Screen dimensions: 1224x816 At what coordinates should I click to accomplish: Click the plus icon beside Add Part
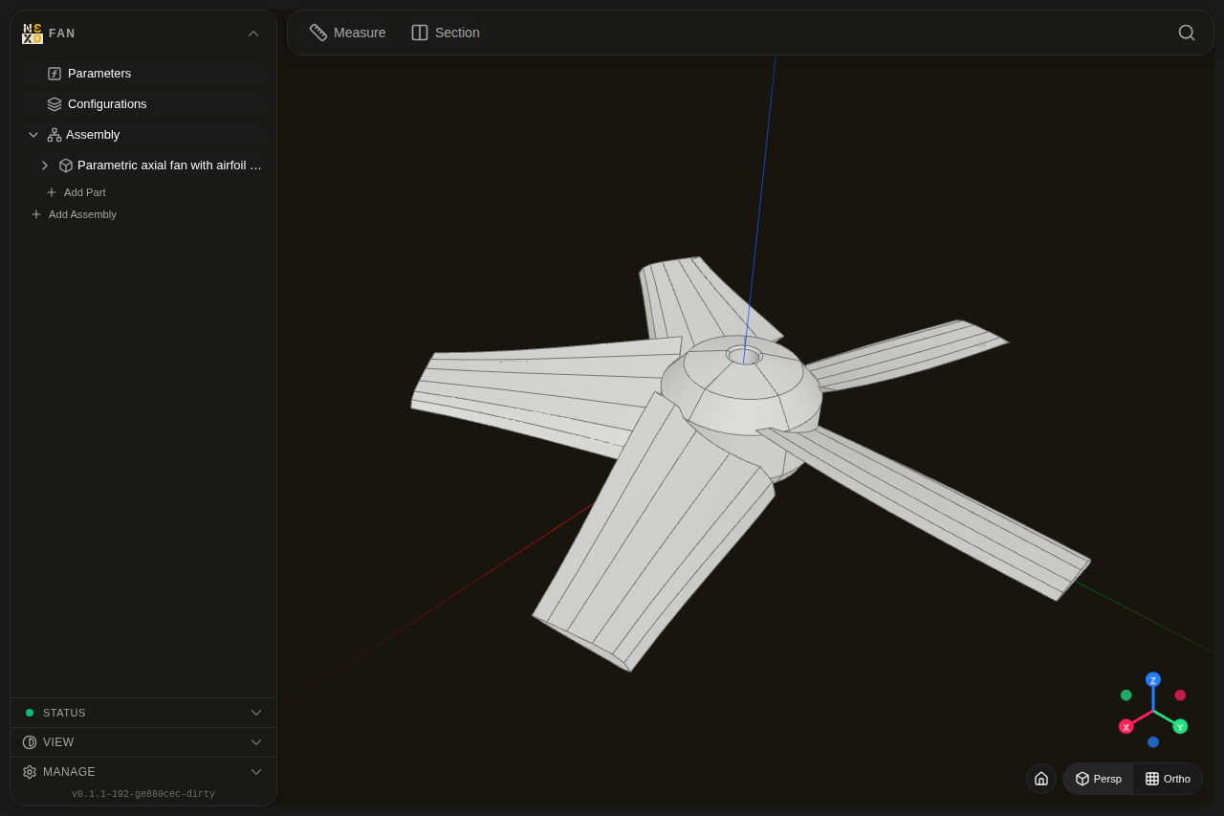(52, 192)
